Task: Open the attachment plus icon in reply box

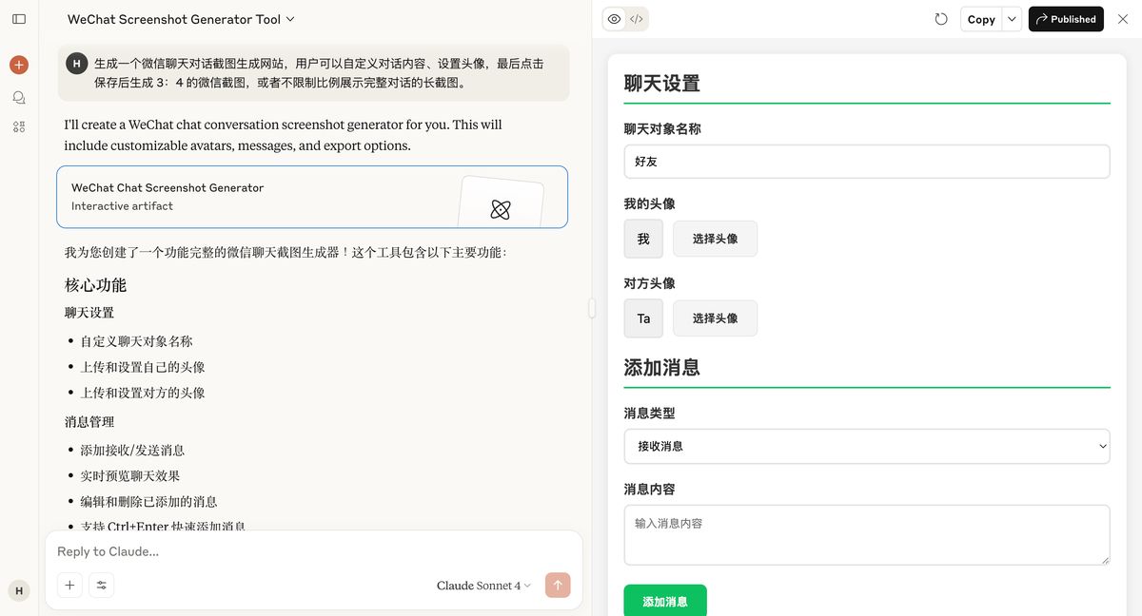Action: click(69, 585)
